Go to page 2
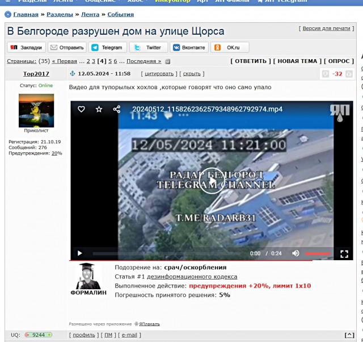This screenshot has width=363, height=342. tap(88, 61)
